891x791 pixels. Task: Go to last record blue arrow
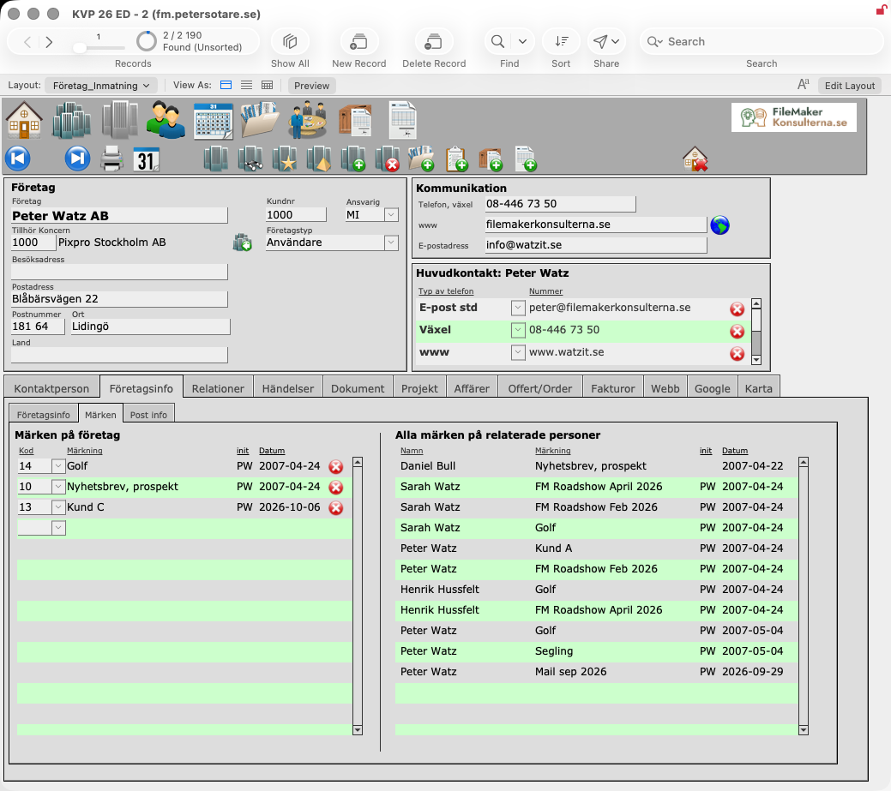[x=77, y=159]
